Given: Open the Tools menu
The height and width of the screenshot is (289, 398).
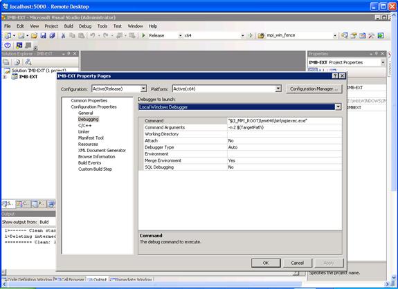Looking at the screenshot, I should pyautogui.click(x=102, y=26).
